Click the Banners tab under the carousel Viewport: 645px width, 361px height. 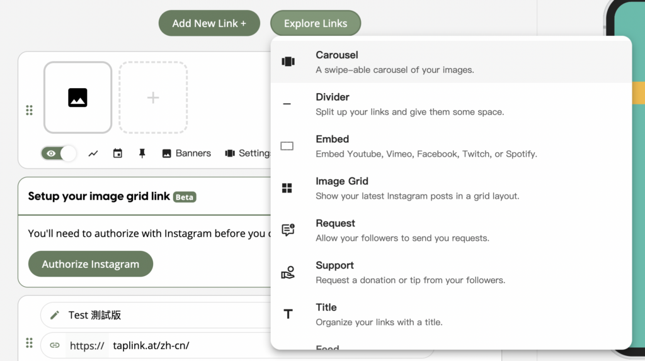(186, 153)
